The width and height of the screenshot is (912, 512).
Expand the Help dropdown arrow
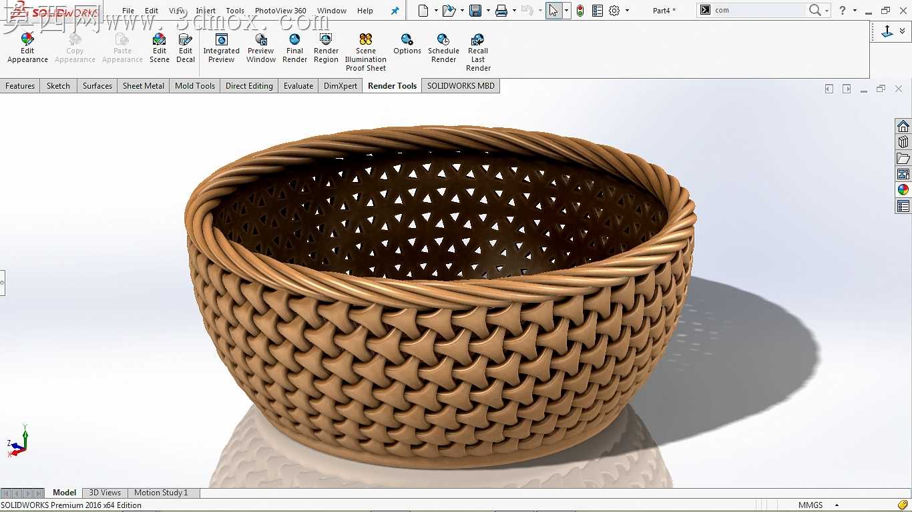click(x=855, y=11)
